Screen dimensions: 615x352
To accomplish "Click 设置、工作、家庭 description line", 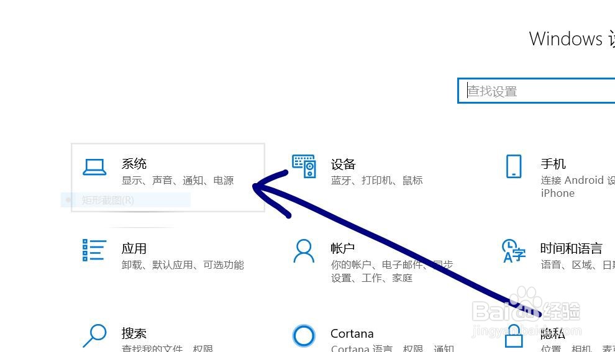I will 371,278.
